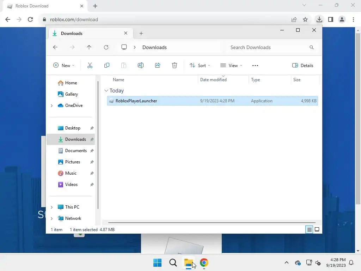This screenshot has width=361, height=271.
Task: Click the Cut scissors icon in File Explorer
Action: click(90, 65)
